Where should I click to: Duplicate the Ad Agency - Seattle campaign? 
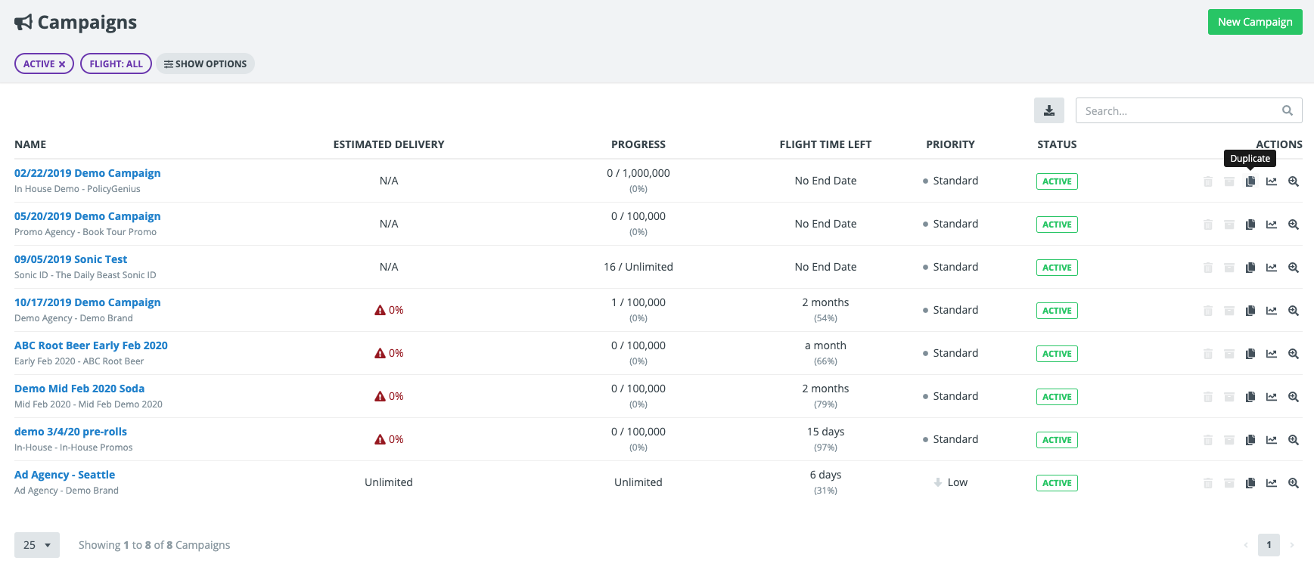1250,483
